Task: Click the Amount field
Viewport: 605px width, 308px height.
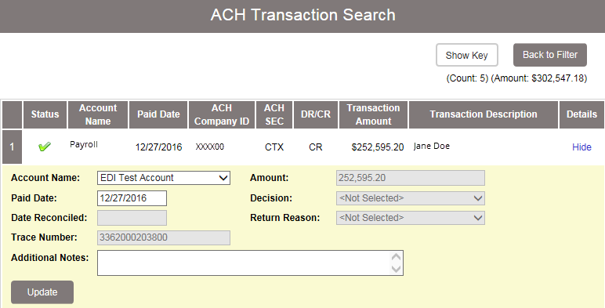Action: click(x=411, y=178)
